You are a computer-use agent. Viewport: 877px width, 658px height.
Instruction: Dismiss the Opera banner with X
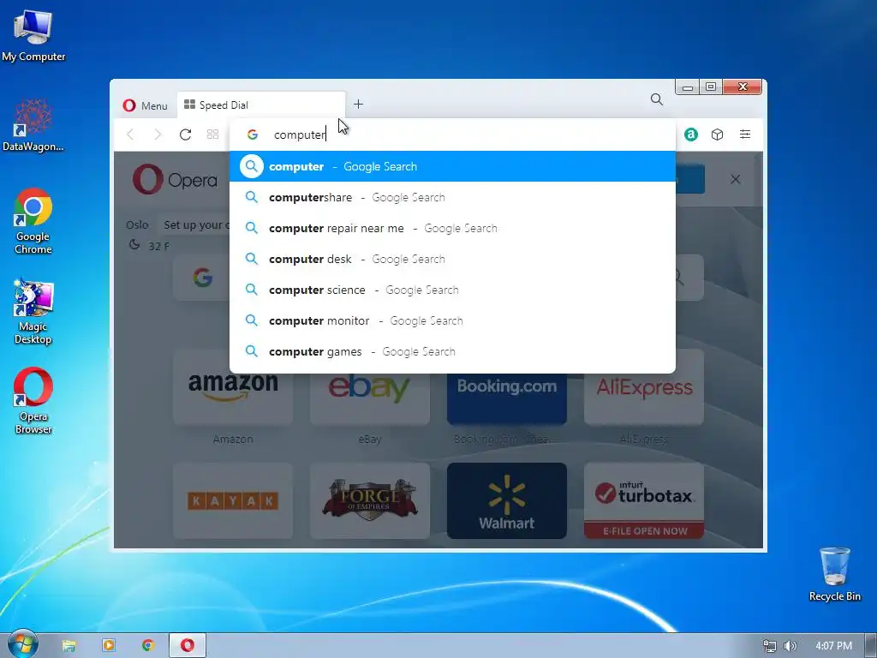click(736, 180)
